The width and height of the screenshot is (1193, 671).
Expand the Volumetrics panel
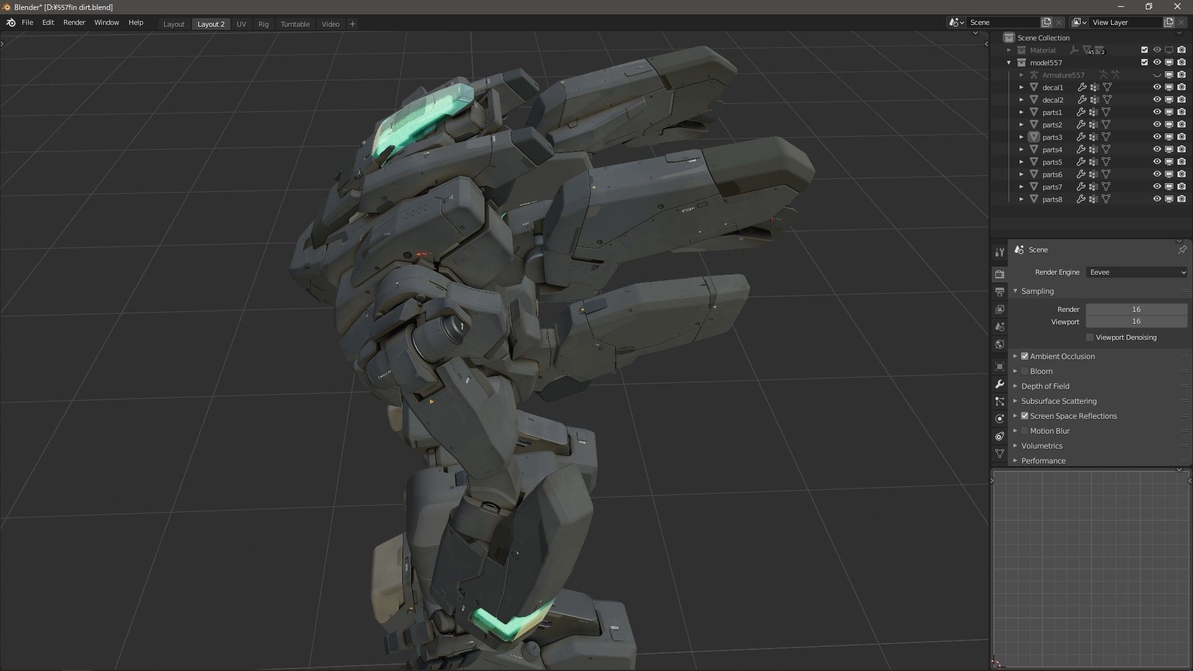[1015, 445]
